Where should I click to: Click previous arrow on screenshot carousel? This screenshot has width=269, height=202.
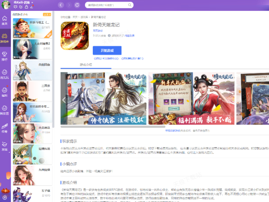coord(64,100)
